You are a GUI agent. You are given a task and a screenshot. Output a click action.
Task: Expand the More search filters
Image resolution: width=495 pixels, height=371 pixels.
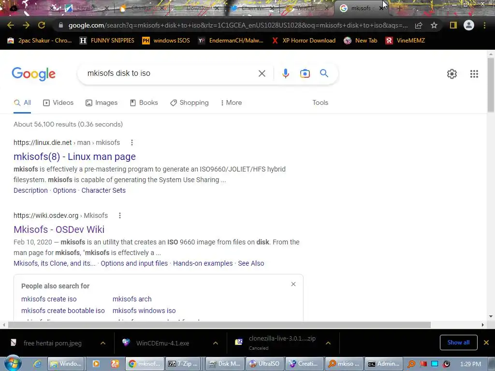[232, 102]
